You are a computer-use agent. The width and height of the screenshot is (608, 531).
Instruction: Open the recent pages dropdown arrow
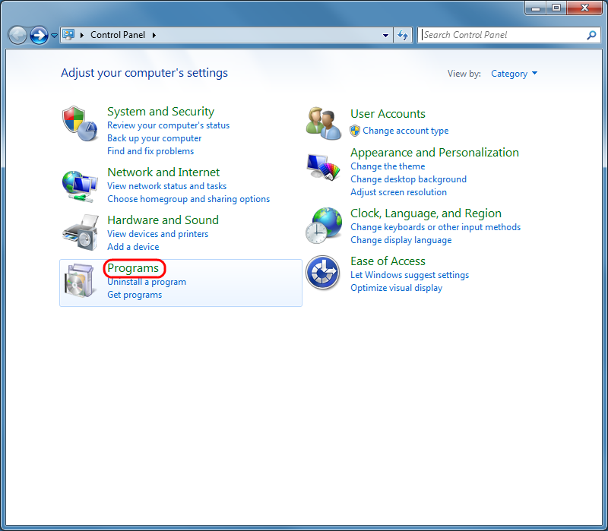click(54, 36)
